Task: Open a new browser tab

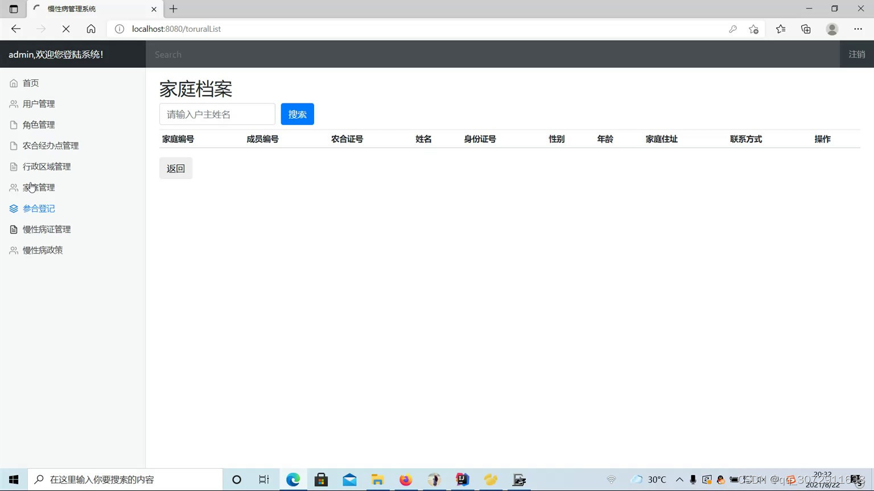Action: click(174, 9)
